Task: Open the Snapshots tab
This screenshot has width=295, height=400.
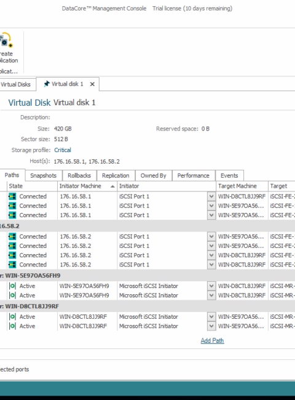Action: click(44, 175)
